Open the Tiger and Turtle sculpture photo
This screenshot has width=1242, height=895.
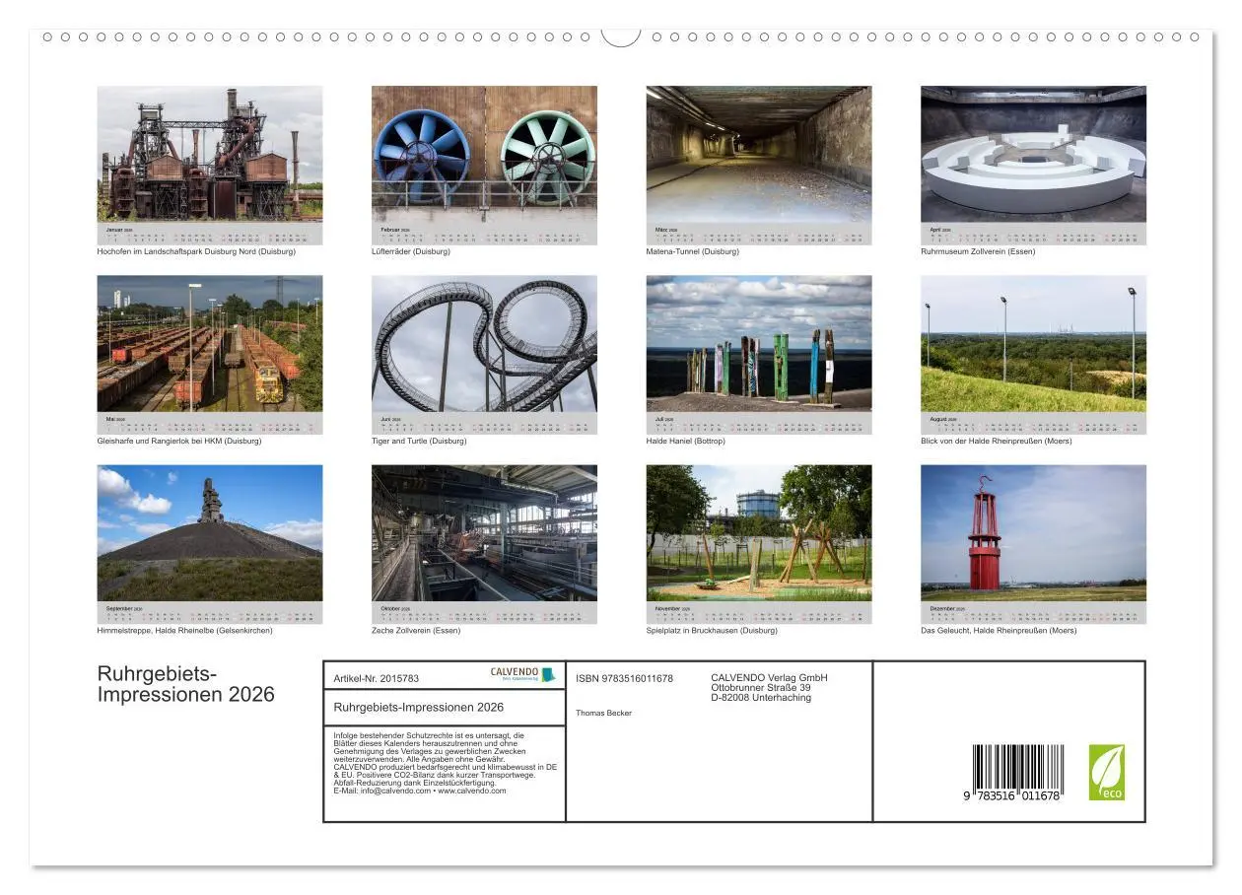point(484,343)
